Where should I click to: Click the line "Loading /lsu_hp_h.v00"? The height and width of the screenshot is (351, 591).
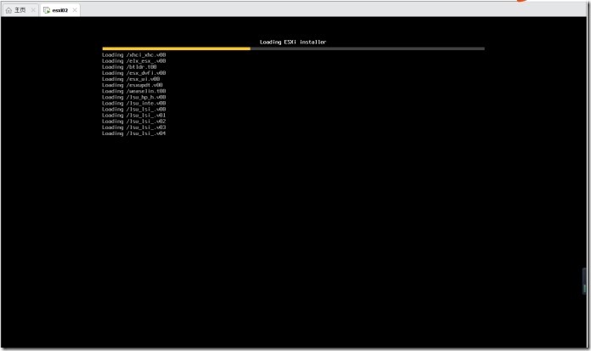(x=134, y=97)
